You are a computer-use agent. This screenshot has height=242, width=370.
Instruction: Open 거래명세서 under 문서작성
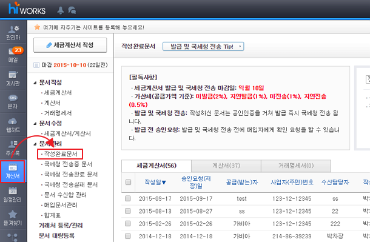coord(58,113)
